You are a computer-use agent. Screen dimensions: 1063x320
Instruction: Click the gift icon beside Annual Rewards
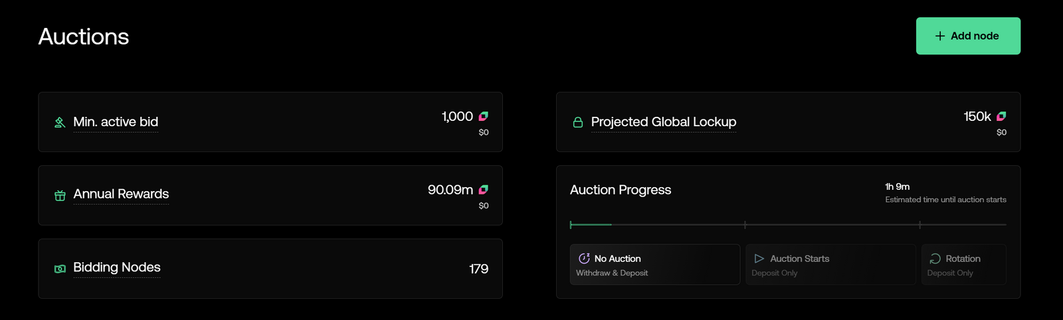(60, 195)
